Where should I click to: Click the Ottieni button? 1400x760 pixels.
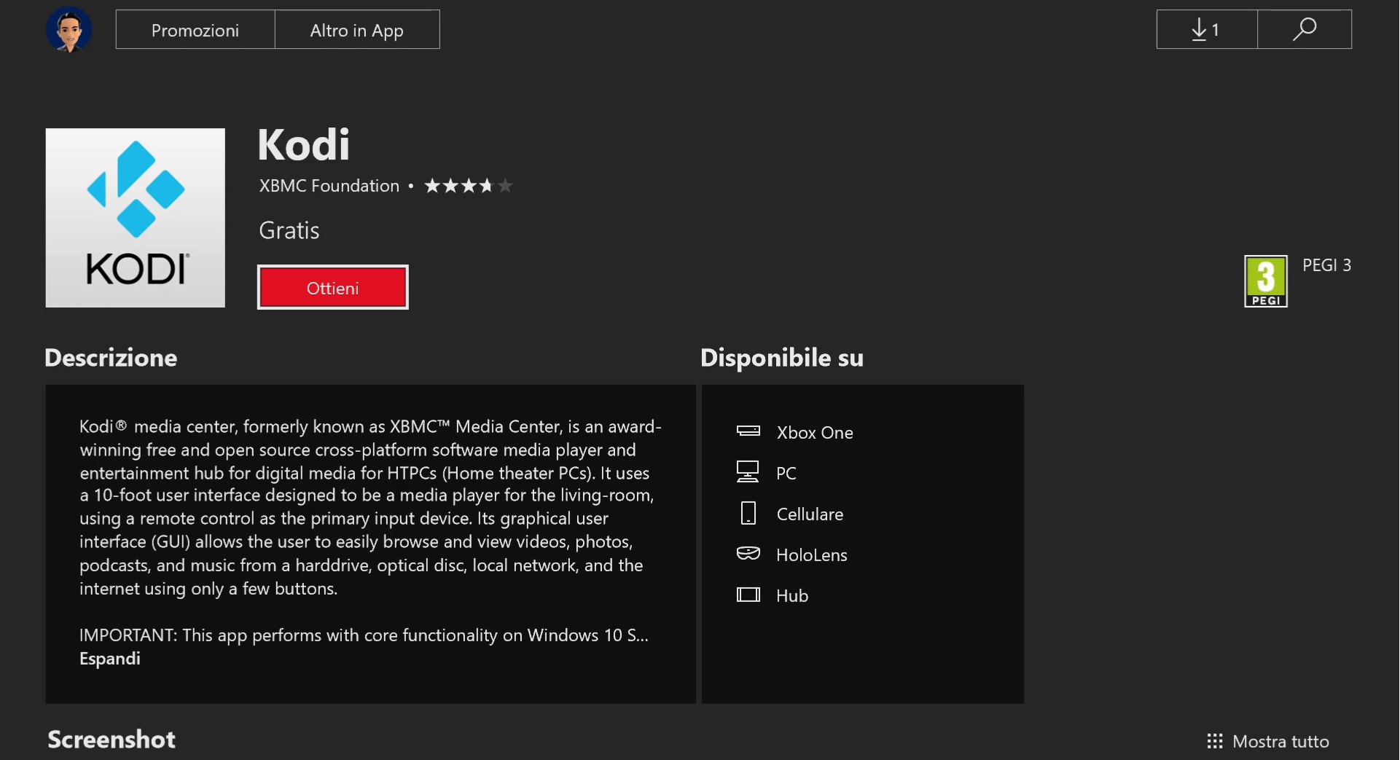(x=333, y=288)
